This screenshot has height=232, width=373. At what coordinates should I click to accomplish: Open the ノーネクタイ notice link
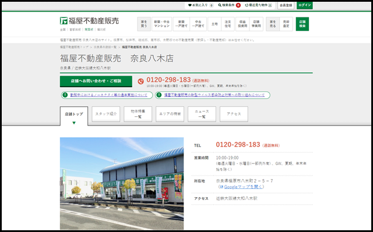tap(109, 95)
